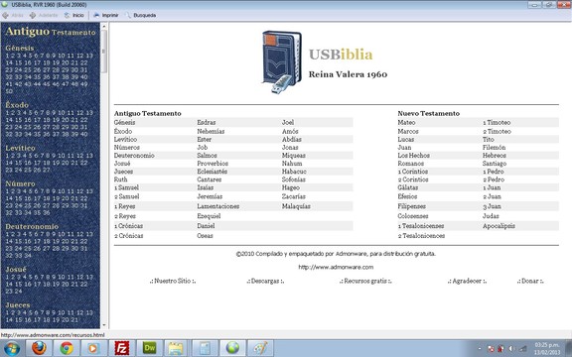Image resolution: width=572 pixels, height=357 pixels.
Task: Open the Mateo book link
Action: 406,122
